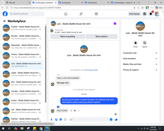Open emoji picker in message box
The width and height of the screenshot is (164, 131).
click(x=111, y=120)
